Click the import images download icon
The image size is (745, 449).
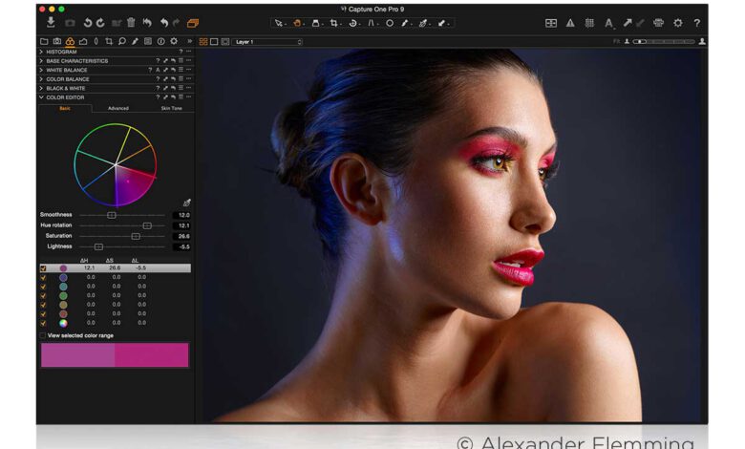point(51,22)
